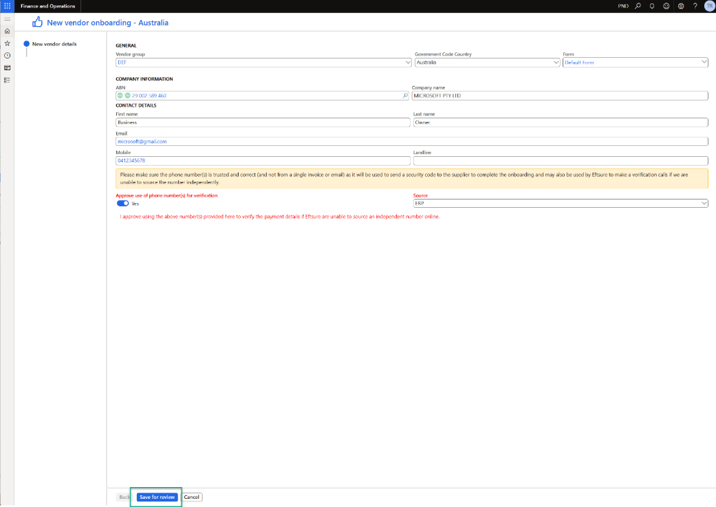The width and height of the screenshot is (716, 507).
Task: Open settings gear icon
Action: coord(681,6)
